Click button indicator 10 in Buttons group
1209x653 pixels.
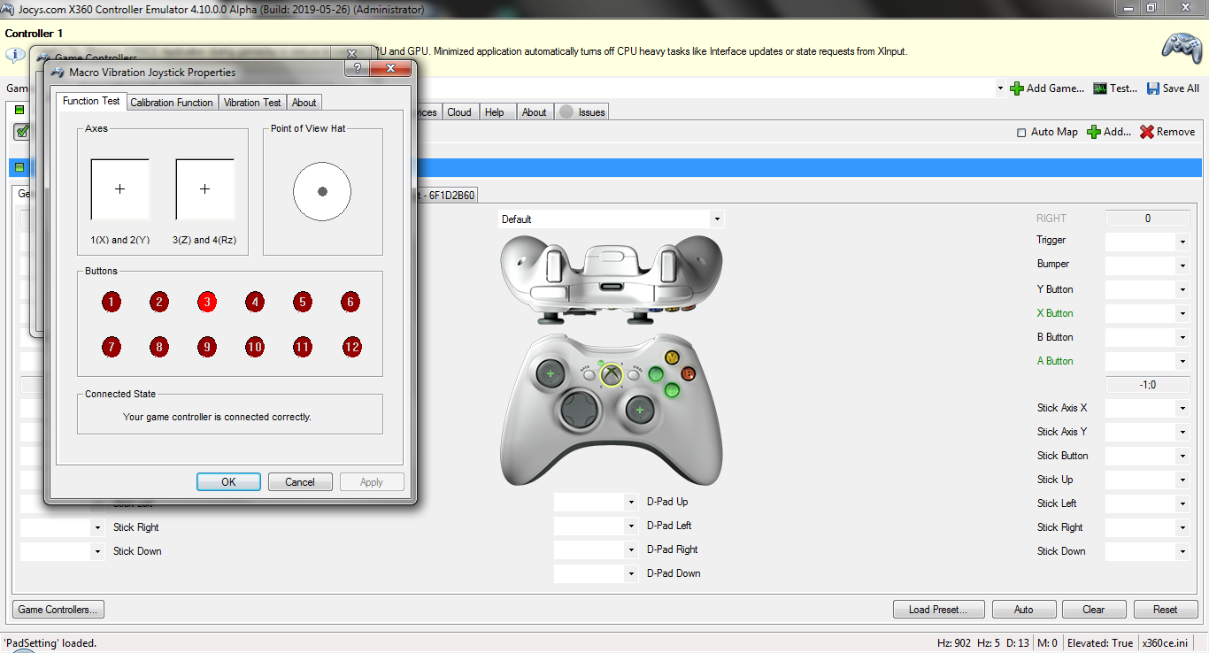[x=255, y=347]
